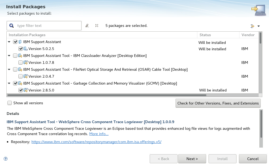Click the install computer image in the banner
The height and width of the screenshot is (167, 269).
(259, 10)
